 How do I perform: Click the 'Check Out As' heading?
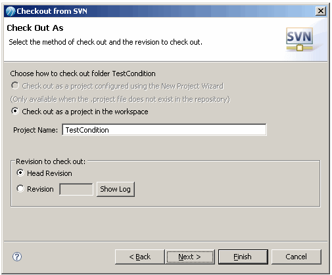pos(35,28)
